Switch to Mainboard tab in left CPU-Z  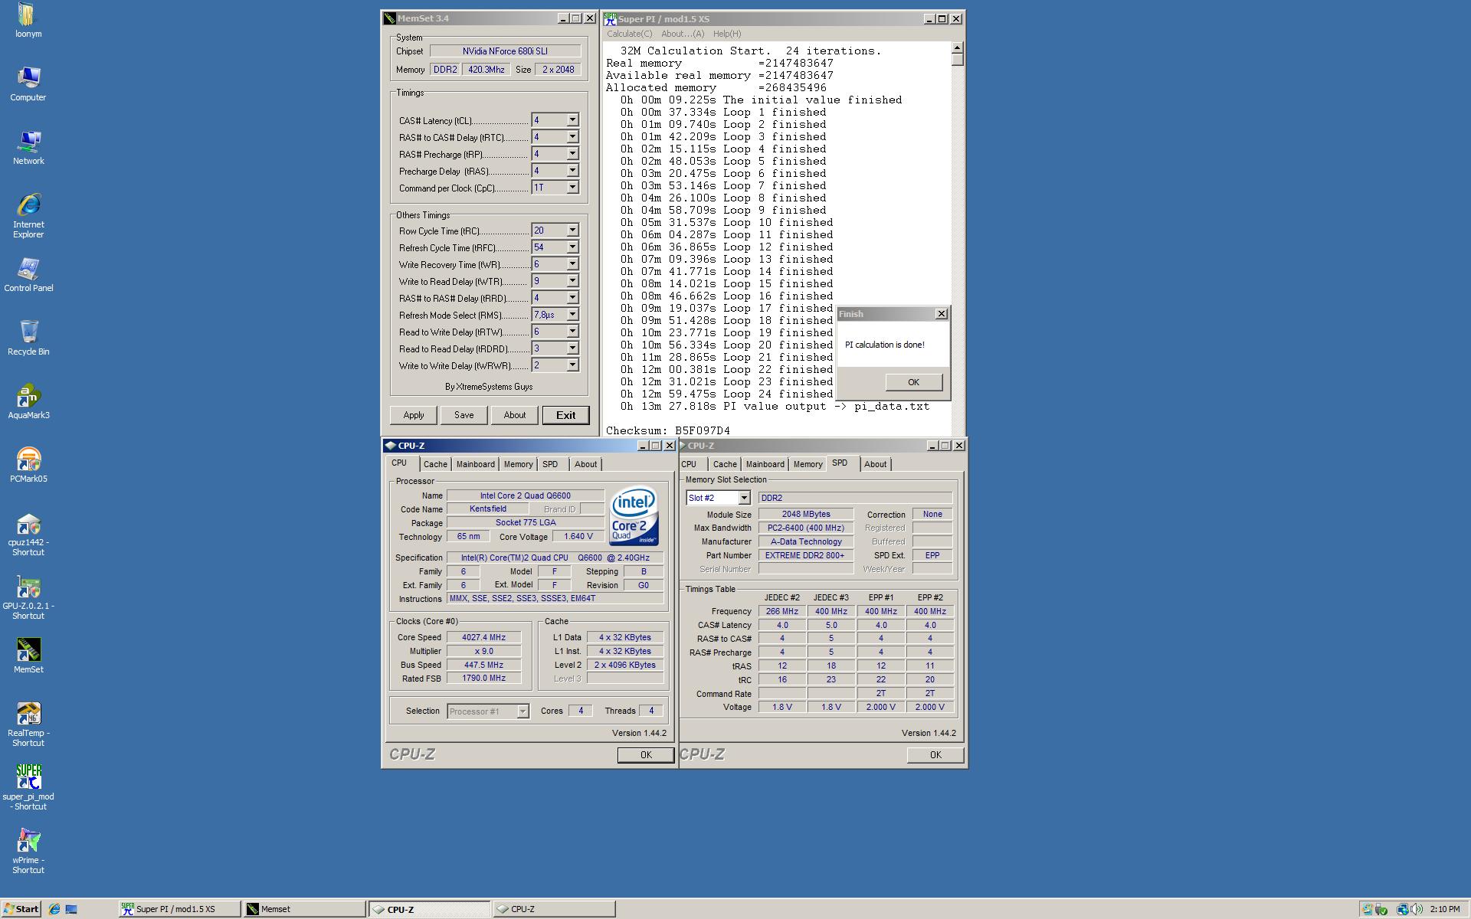tap(475, 464)
